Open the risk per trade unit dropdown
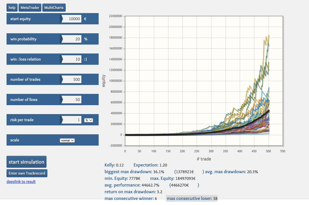The image size is (309, 205). click(x=89, y=120)
